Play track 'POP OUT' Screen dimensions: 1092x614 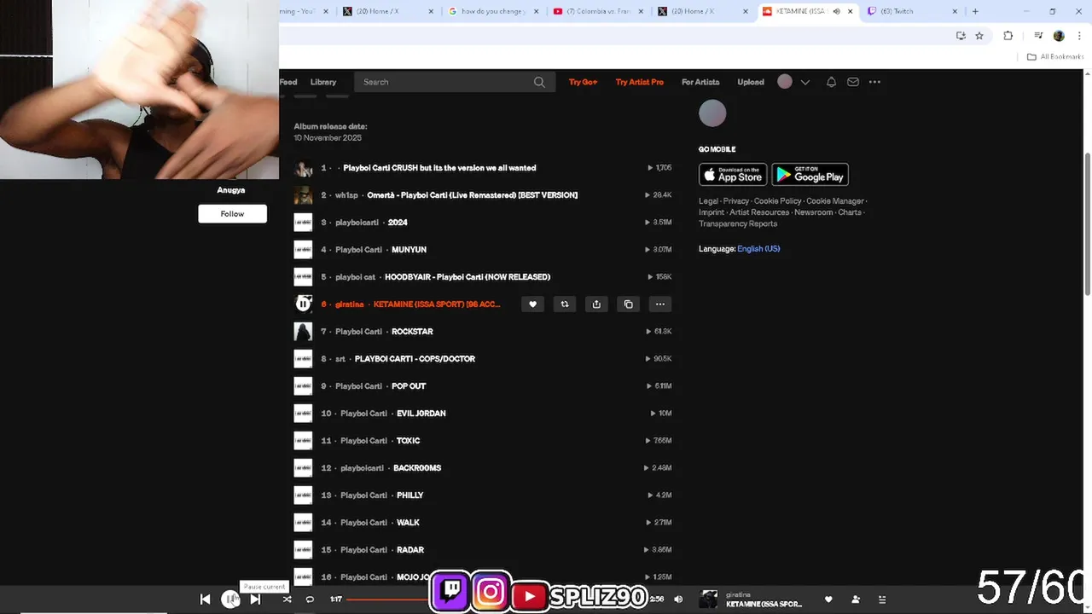(409, 386)
